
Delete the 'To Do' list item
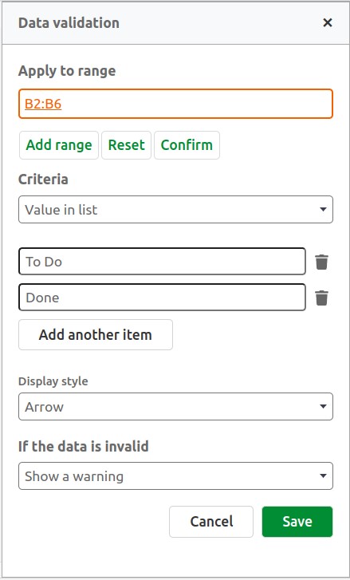pyautogui.click(x=321, y=262)
